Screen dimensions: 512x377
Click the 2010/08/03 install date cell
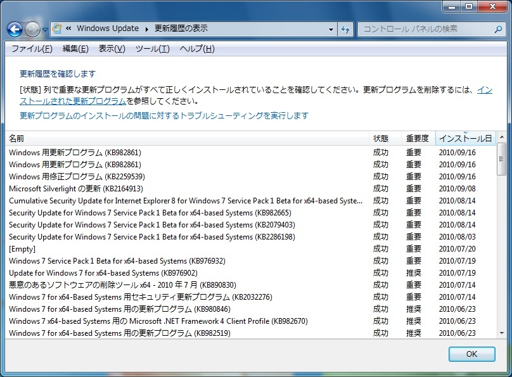(457, 236)
